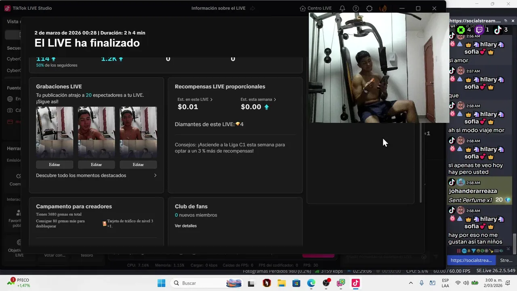Switch to the Stre... dock tab
This screenshot has width=517, height=291.
[x=506, y=260]
